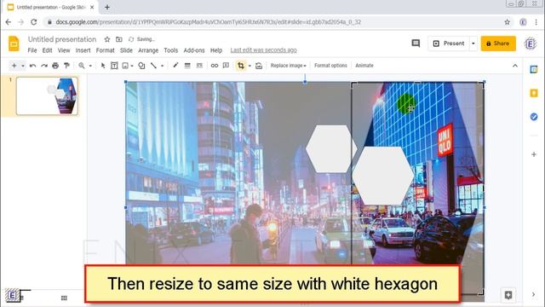This screenshot has height=307, width=545.
Task: Open the Shape tool menu
Action: (141, 66)
